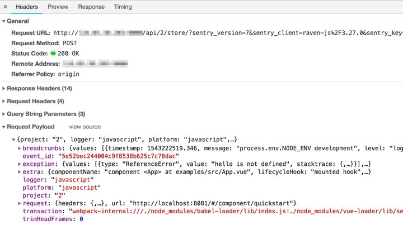Click the platform "javascript" entry
The image size is (403, 225).
click(x=62, y=188)
